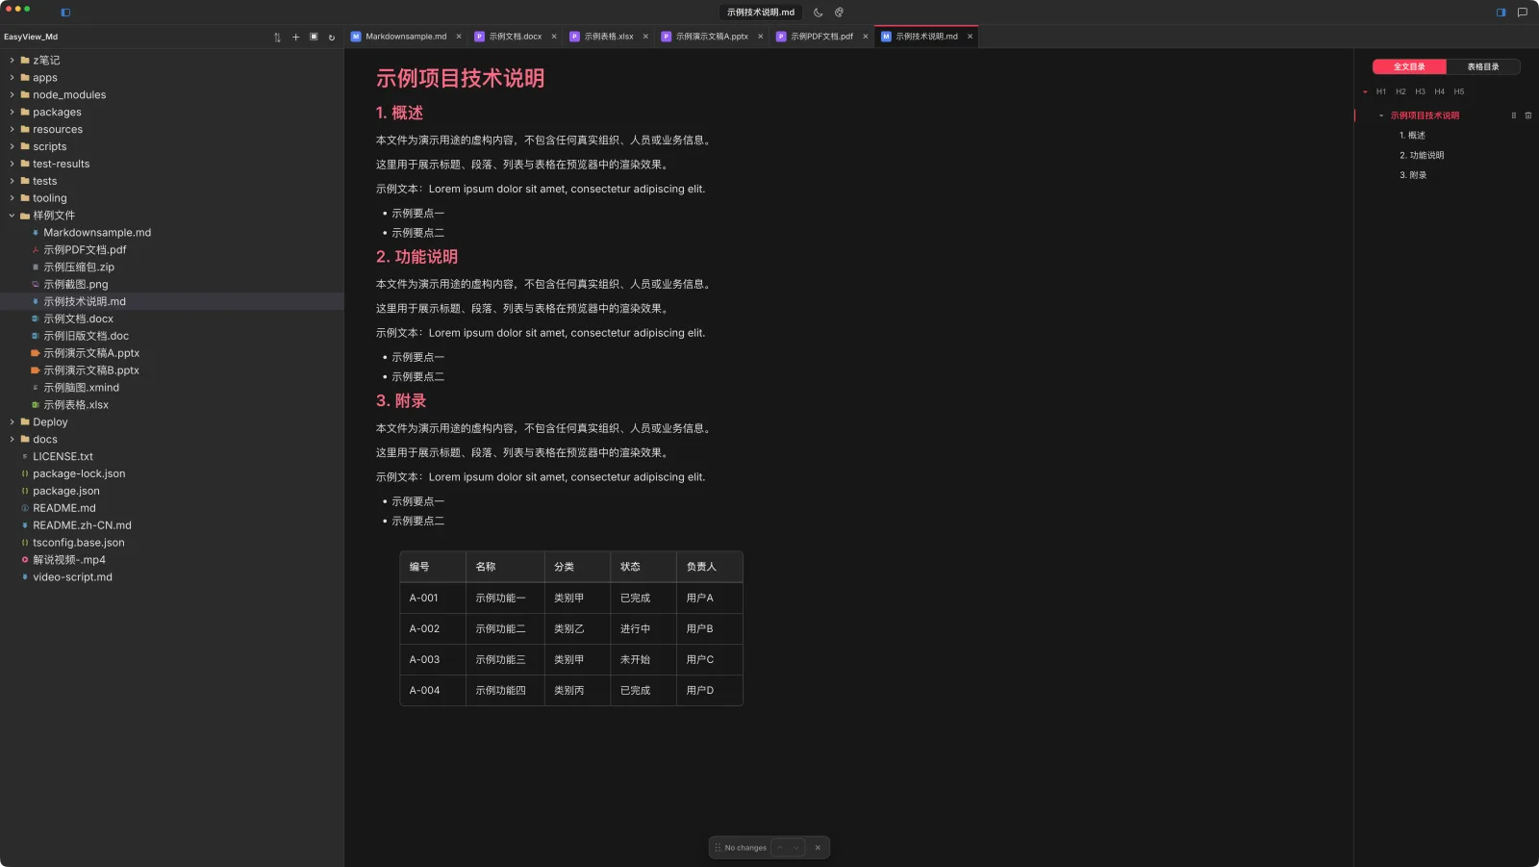Viewport: 1539px width, 867px height.
Task: Collapse 示例项目技术说明 in the outline
Action: tap(1381, 115)
